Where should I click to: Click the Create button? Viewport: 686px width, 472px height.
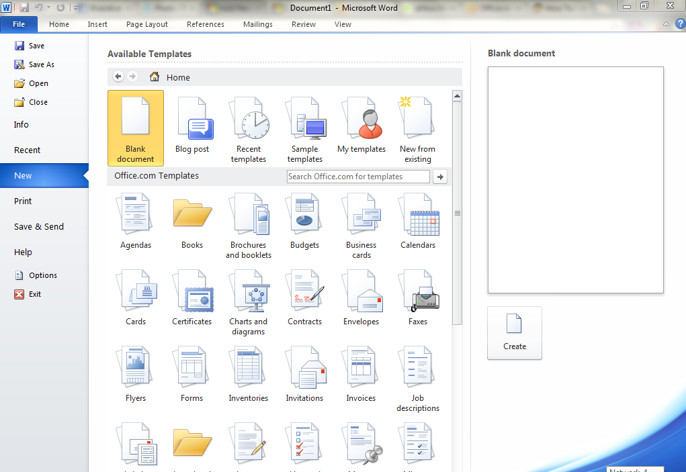tap(515, 333)
